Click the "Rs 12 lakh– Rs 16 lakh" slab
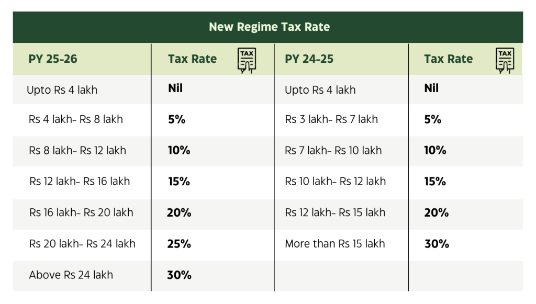Screen dimensions: 536x304 pyautogui.click(x=80, y=182)
